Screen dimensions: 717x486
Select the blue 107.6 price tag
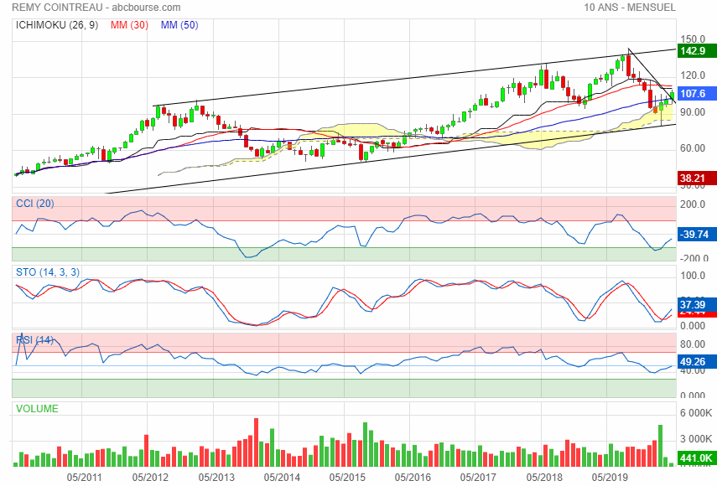coord(696,94)
